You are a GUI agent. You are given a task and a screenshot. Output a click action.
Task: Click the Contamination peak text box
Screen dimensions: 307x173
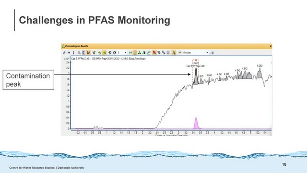click(28, 80)
